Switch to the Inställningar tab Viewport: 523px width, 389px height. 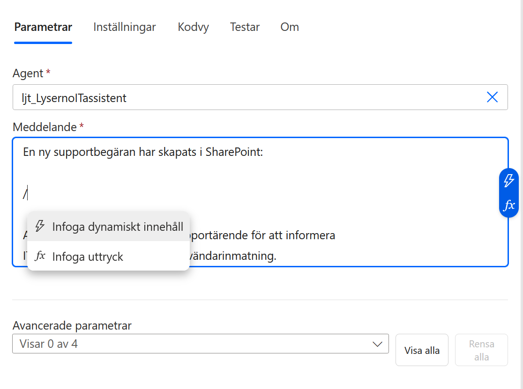coord(124,27)
